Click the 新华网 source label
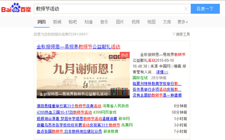 point(124,119)
